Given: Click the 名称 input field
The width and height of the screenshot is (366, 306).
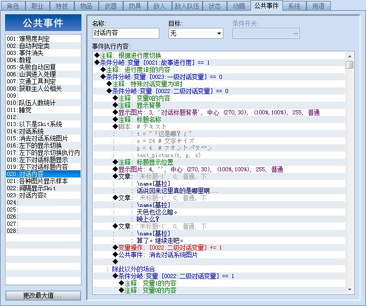Looking at the screenshot, I should click(126, 33).
